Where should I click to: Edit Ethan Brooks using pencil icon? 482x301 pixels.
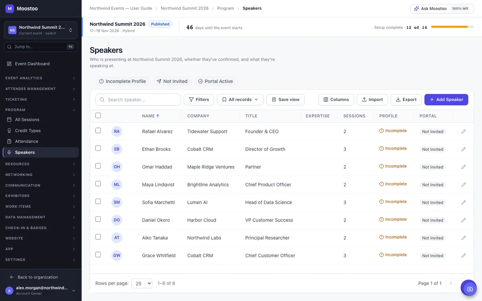click(464, 149)
